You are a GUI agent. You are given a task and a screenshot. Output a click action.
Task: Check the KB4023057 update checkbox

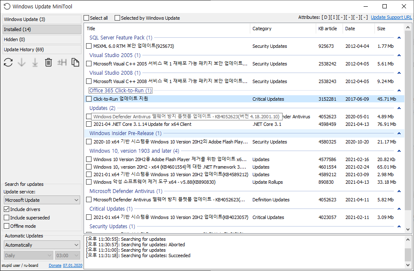click(89, 217)
